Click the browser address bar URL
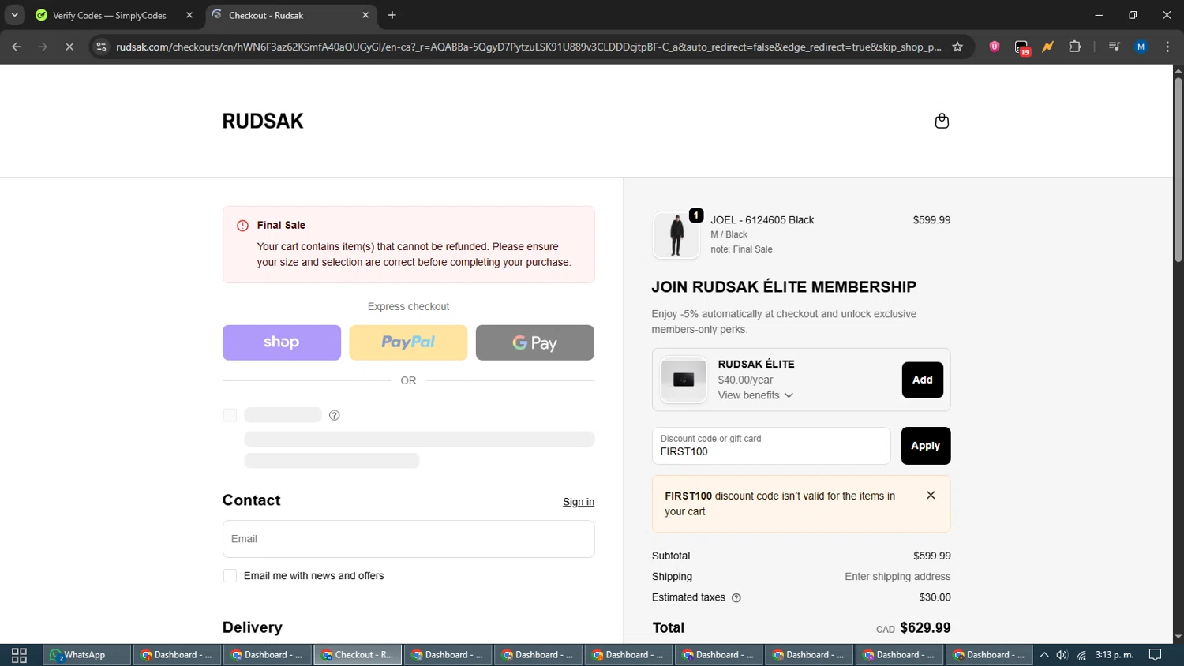 pos(528,47)
